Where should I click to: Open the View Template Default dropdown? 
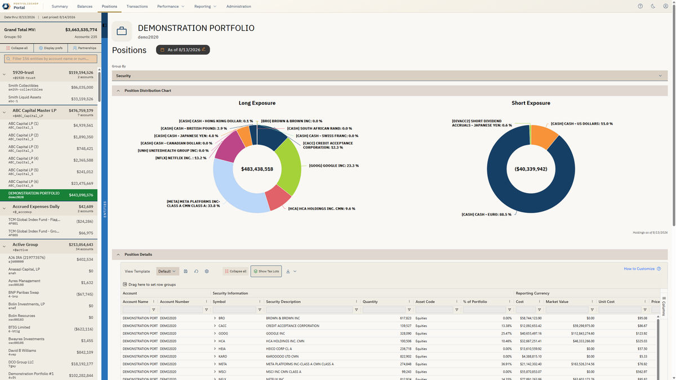(167, 271)
